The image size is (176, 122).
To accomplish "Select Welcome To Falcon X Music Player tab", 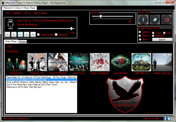I will [x=19, y=8].
